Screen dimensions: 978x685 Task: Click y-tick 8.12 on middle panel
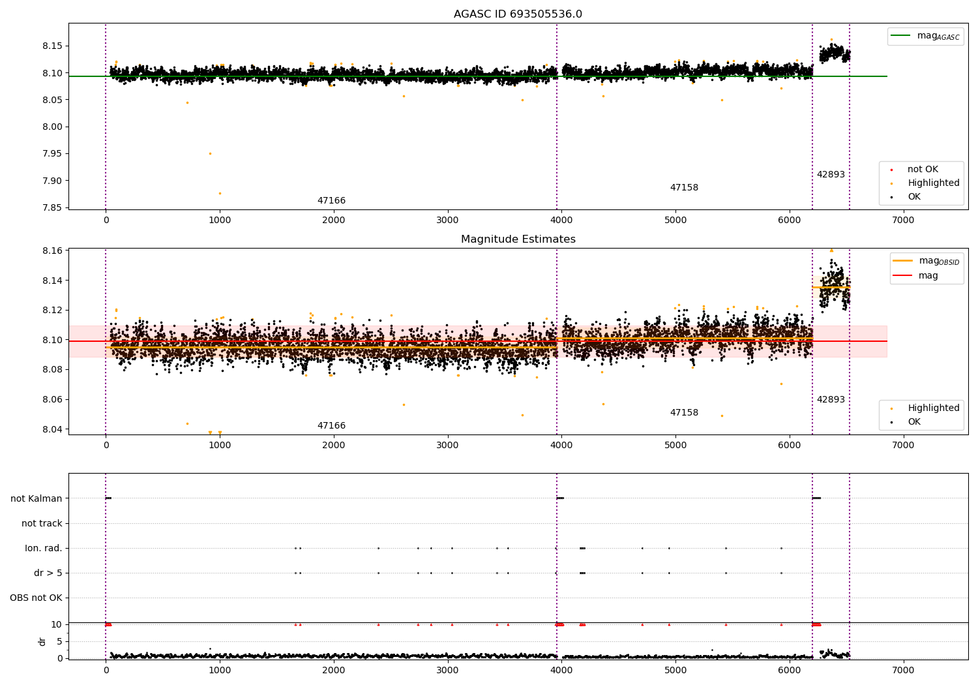(52, 311)
